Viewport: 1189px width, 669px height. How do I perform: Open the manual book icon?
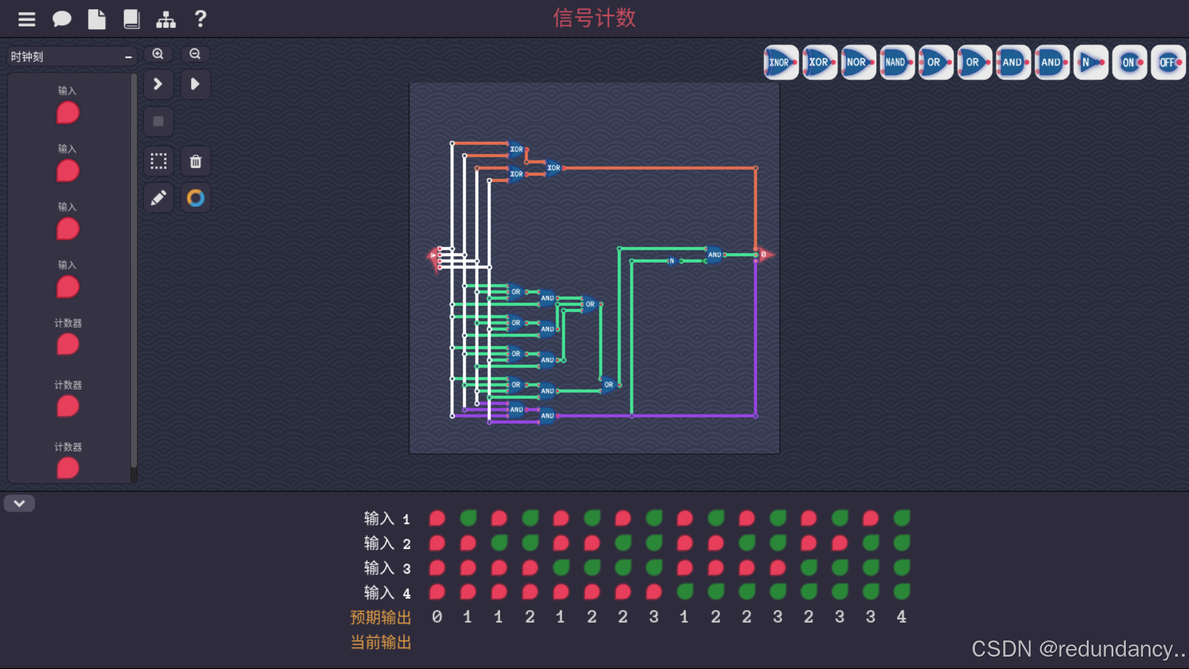(x=131, y=19)
